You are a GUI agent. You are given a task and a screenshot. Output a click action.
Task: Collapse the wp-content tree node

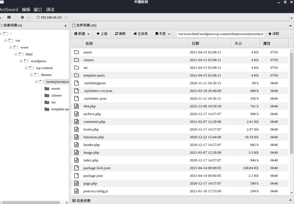pos(26,68)
